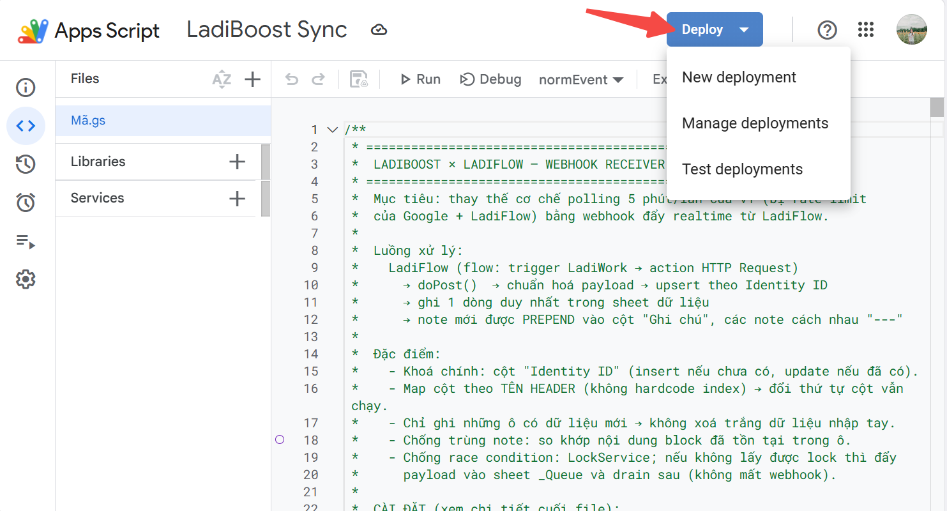Choose Test deployments from the menu
This screenshot has width=947, height=511.
(759, 169)
